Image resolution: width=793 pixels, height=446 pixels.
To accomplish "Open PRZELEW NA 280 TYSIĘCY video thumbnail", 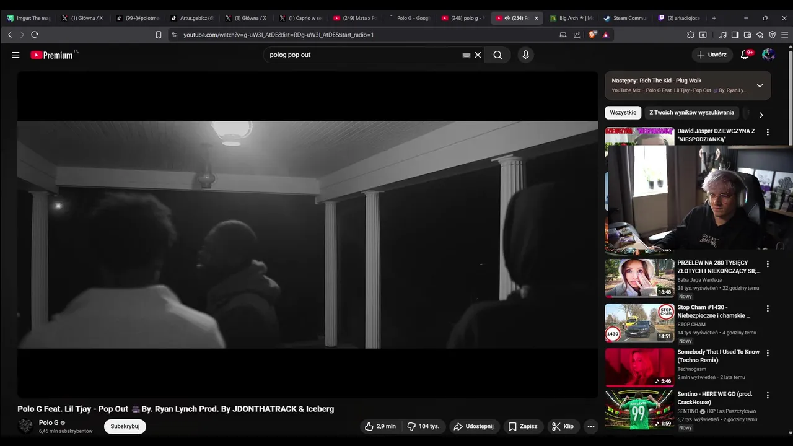I will [x=639, y=278].
